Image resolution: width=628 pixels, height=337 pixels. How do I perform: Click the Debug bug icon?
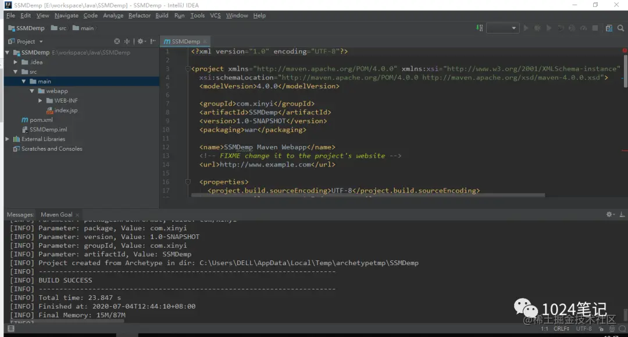(537, 28)
